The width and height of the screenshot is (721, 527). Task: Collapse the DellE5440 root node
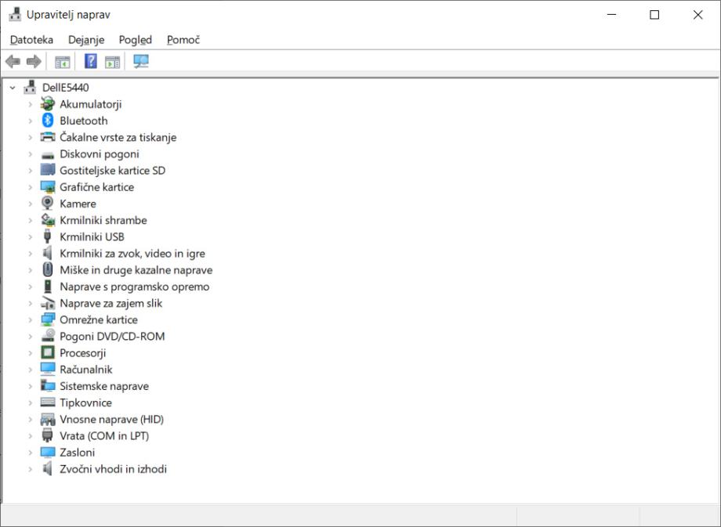(x=13, y=87)
